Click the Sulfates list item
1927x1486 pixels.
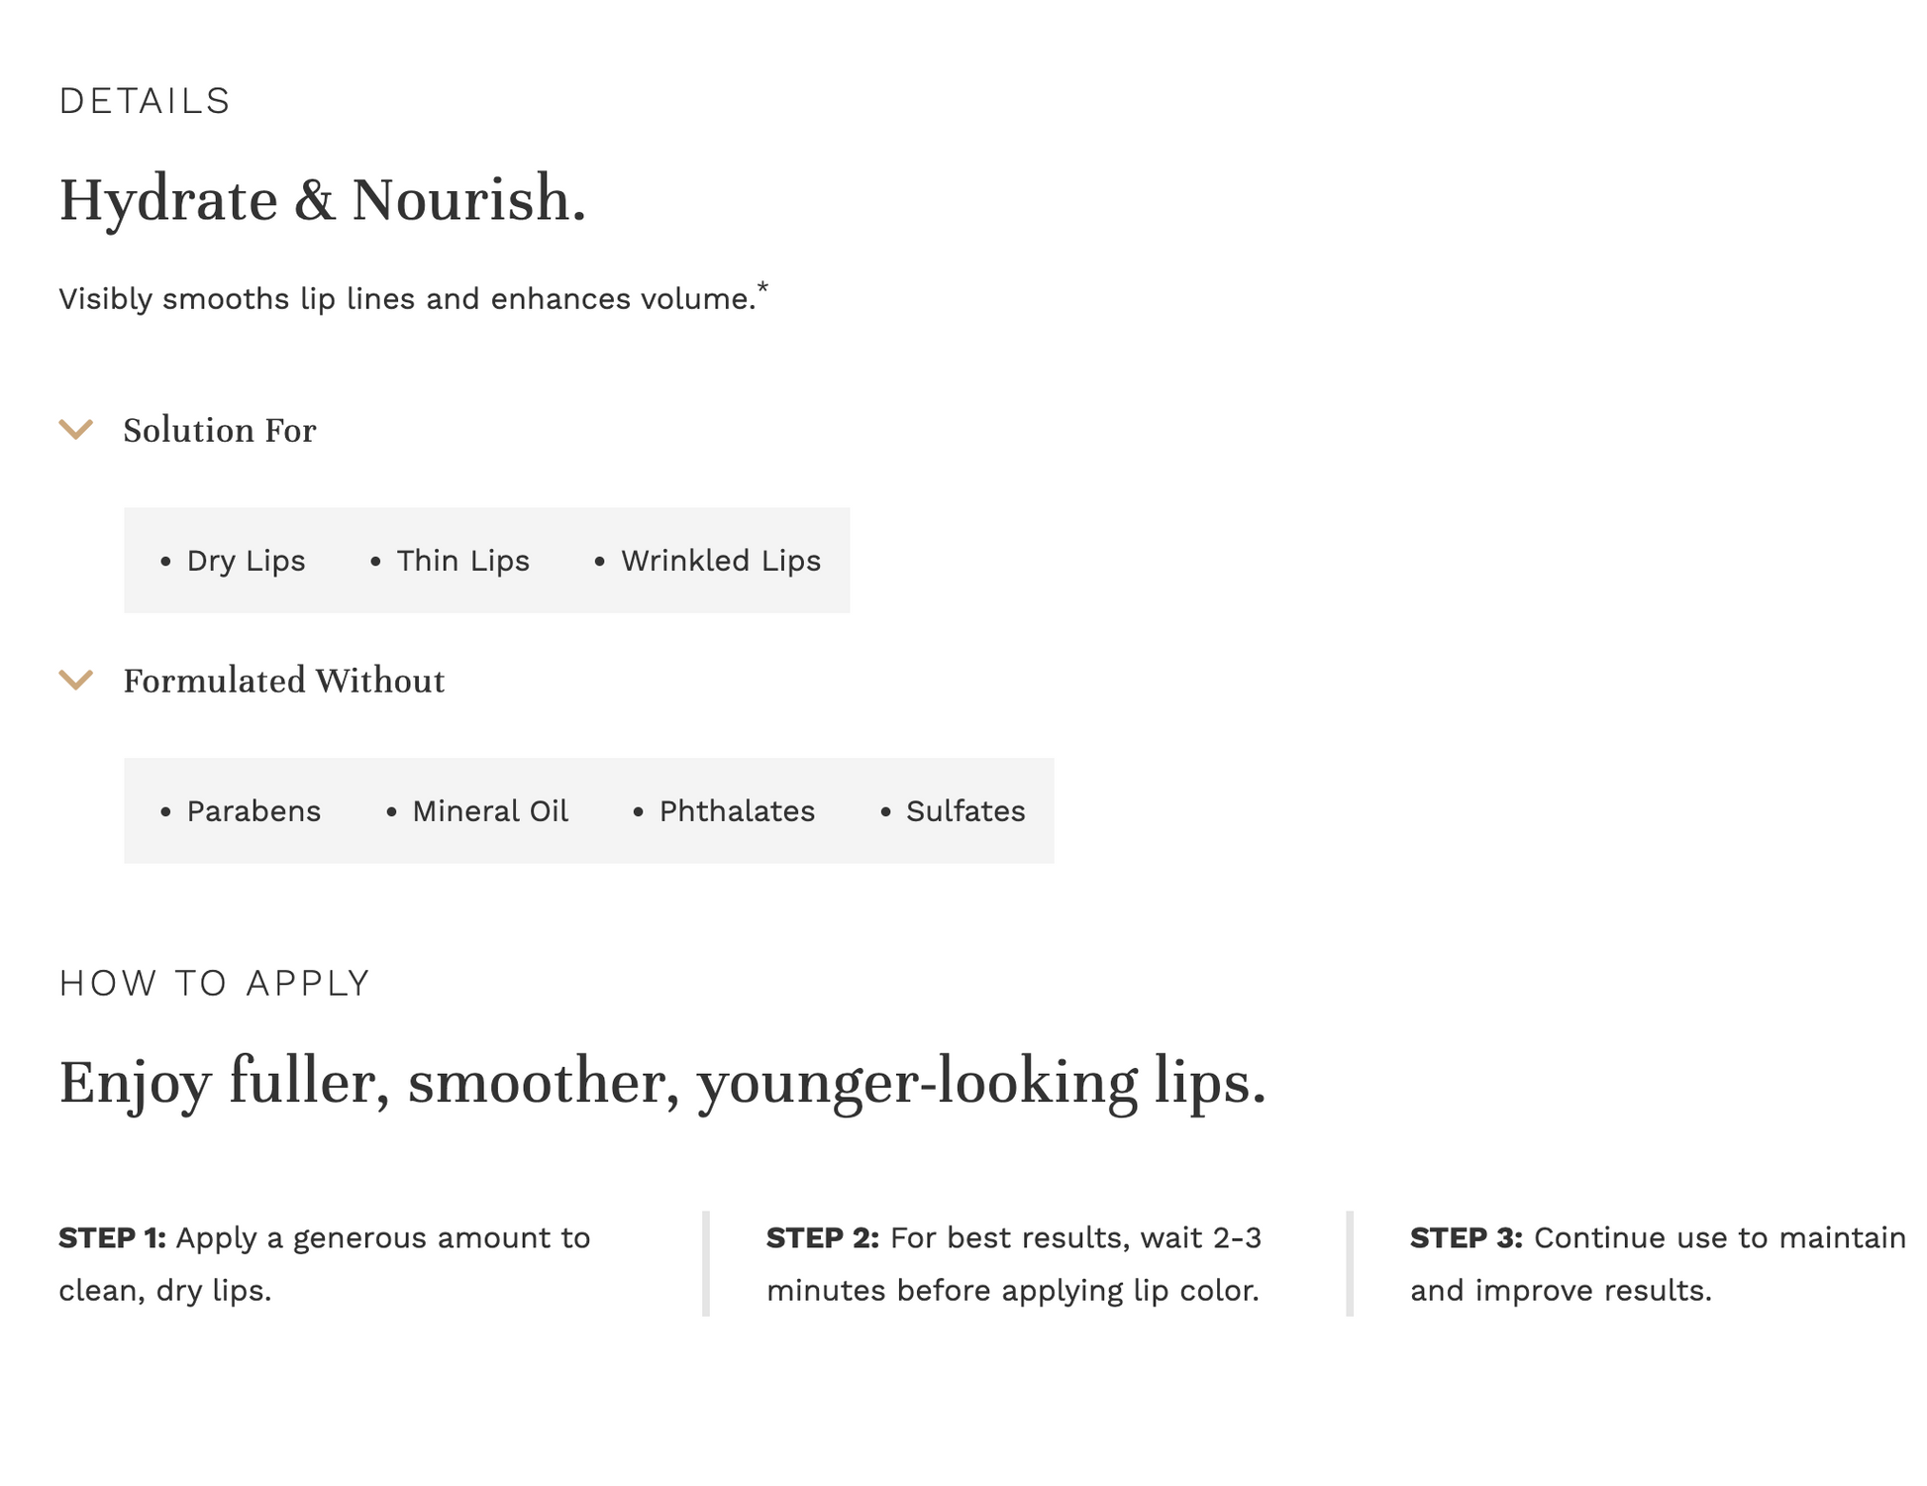coord(964,811)
